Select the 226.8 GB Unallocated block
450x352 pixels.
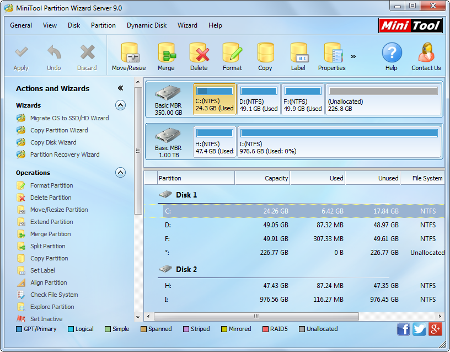(x=383, y=100)
